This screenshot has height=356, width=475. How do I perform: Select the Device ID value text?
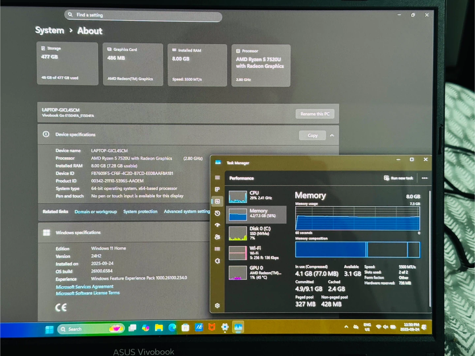pyautogui.click(x=132, y=173)
